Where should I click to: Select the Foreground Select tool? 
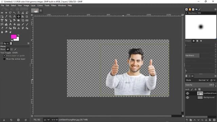pyautogui.click(x=27, y=13)
